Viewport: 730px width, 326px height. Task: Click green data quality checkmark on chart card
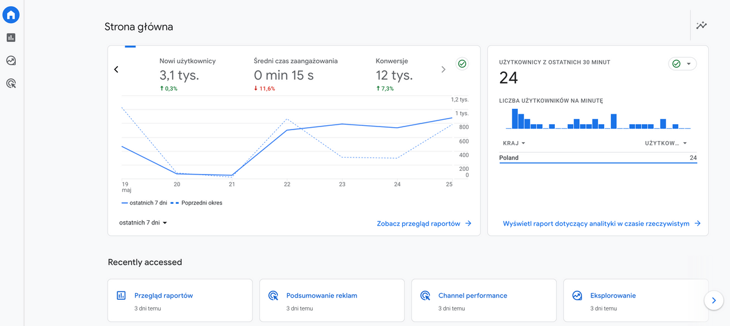pos(462,64)
